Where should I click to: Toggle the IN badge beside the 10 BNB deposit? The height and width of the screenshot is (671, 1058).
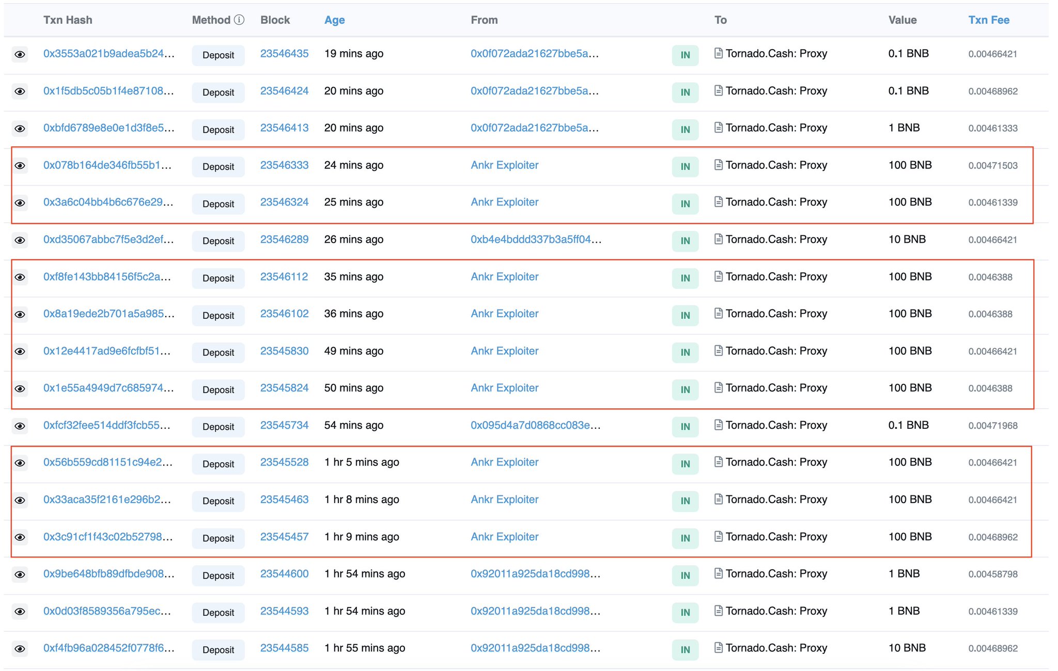(x=685, y=241)
